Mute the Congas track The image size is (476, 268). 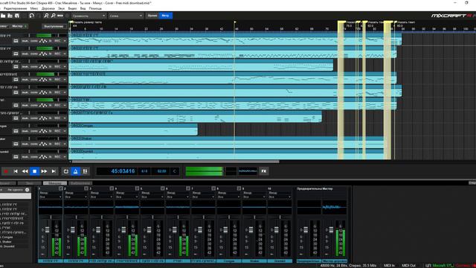coord(25,131)
